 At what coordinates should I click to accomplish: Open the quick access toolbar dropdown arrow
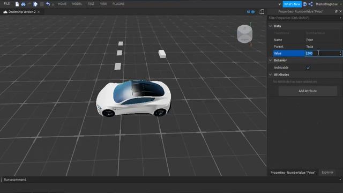pos(53,5)
